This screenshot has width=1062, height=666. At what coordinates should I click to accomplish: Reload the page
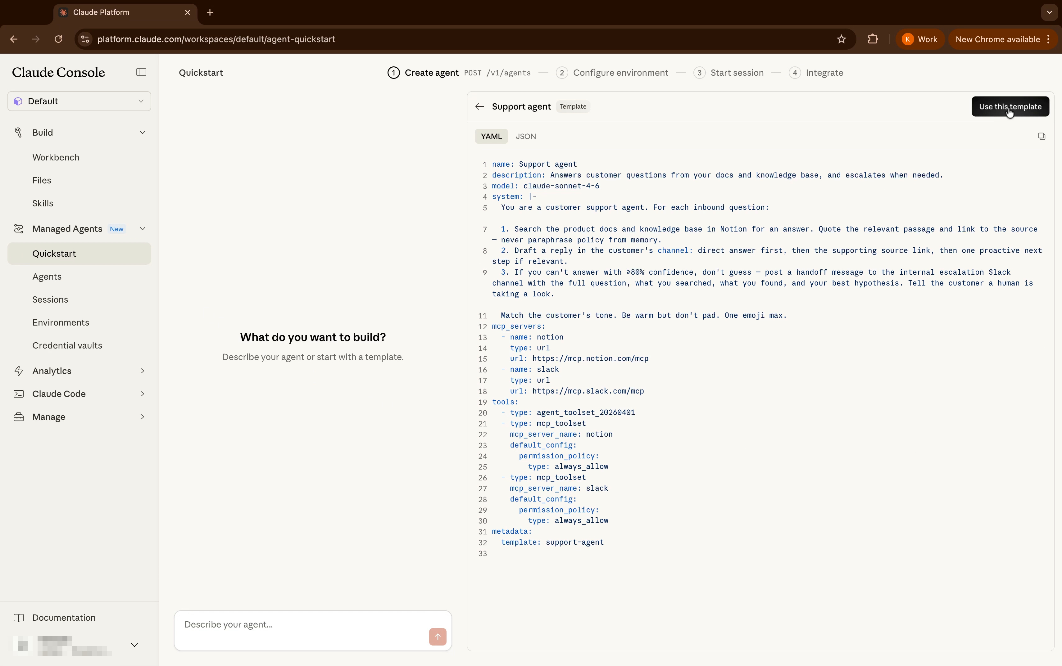pos(58,39)
